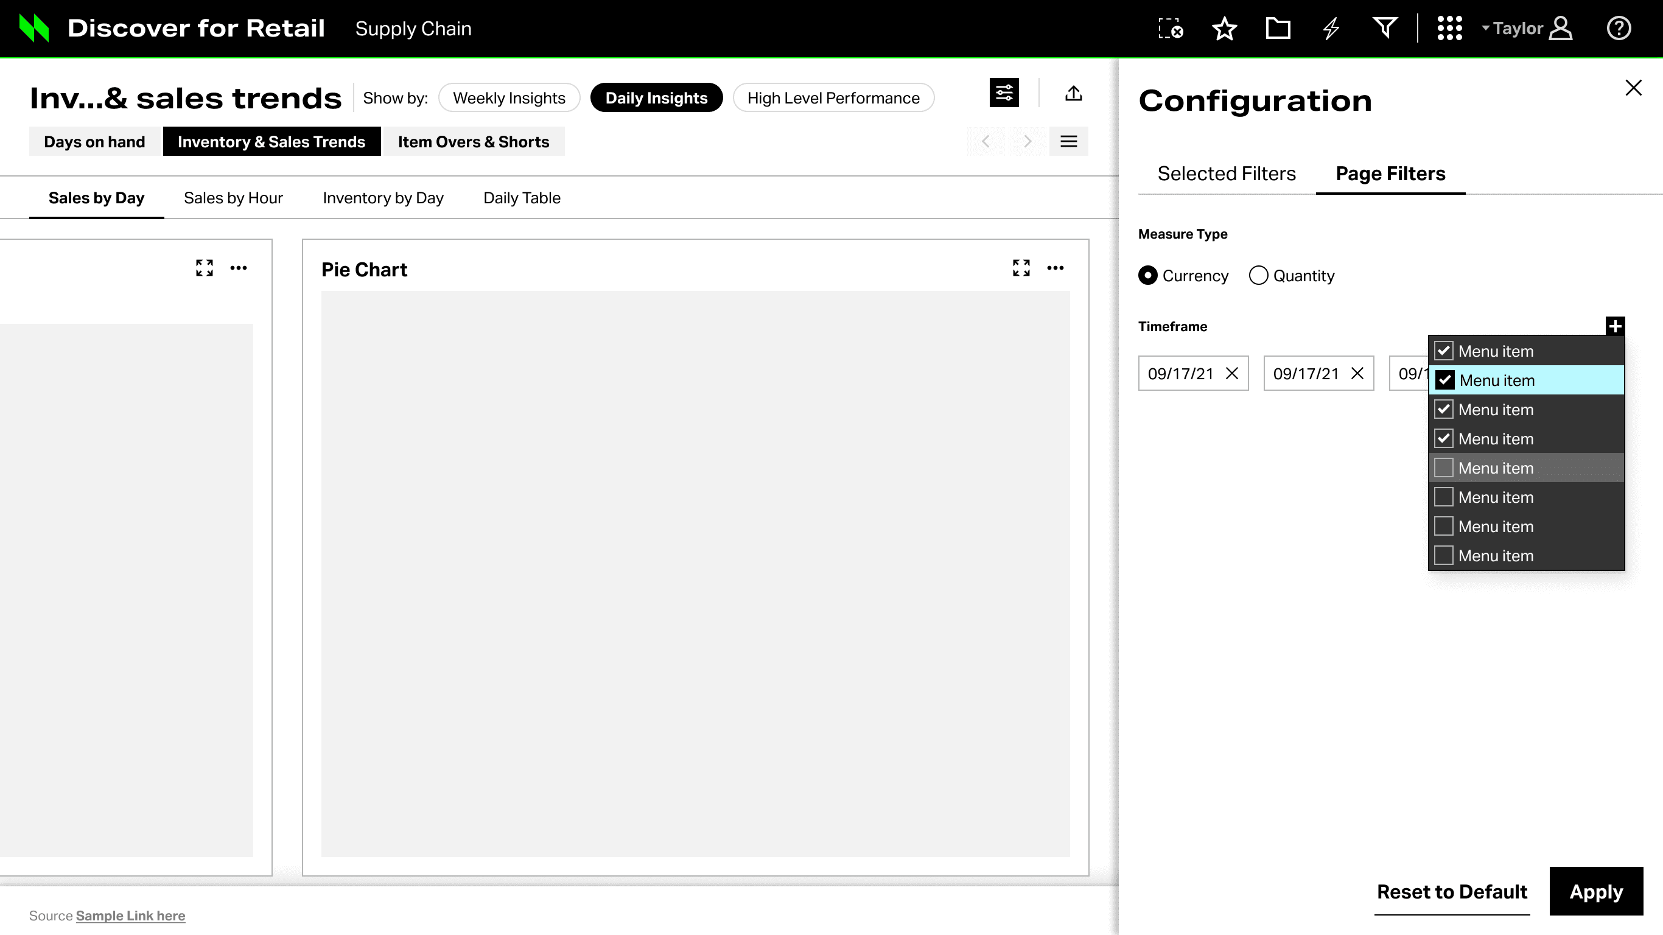Click Reset to Default
This screenshot has width=1663, height=935.
coord(1452,892)
